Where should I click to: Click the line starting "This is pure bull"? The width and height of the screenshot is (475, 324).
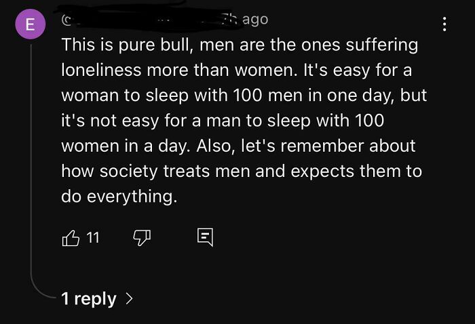(x=240, y=45)
